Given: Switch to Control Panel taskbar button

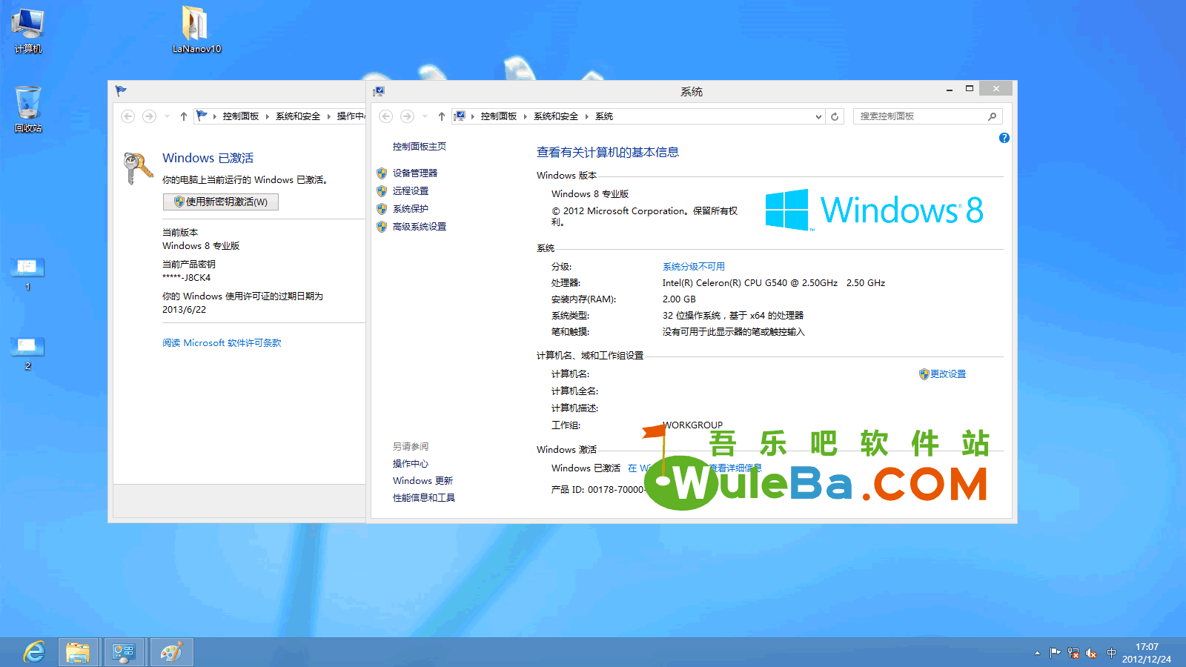Looking at the screenshot, I should (124, 652).
